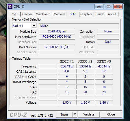The width and height of the screenshot is (130, 121).
Task: Click the 266 MHz frequency cell
Action: click(x=67, y=66)
